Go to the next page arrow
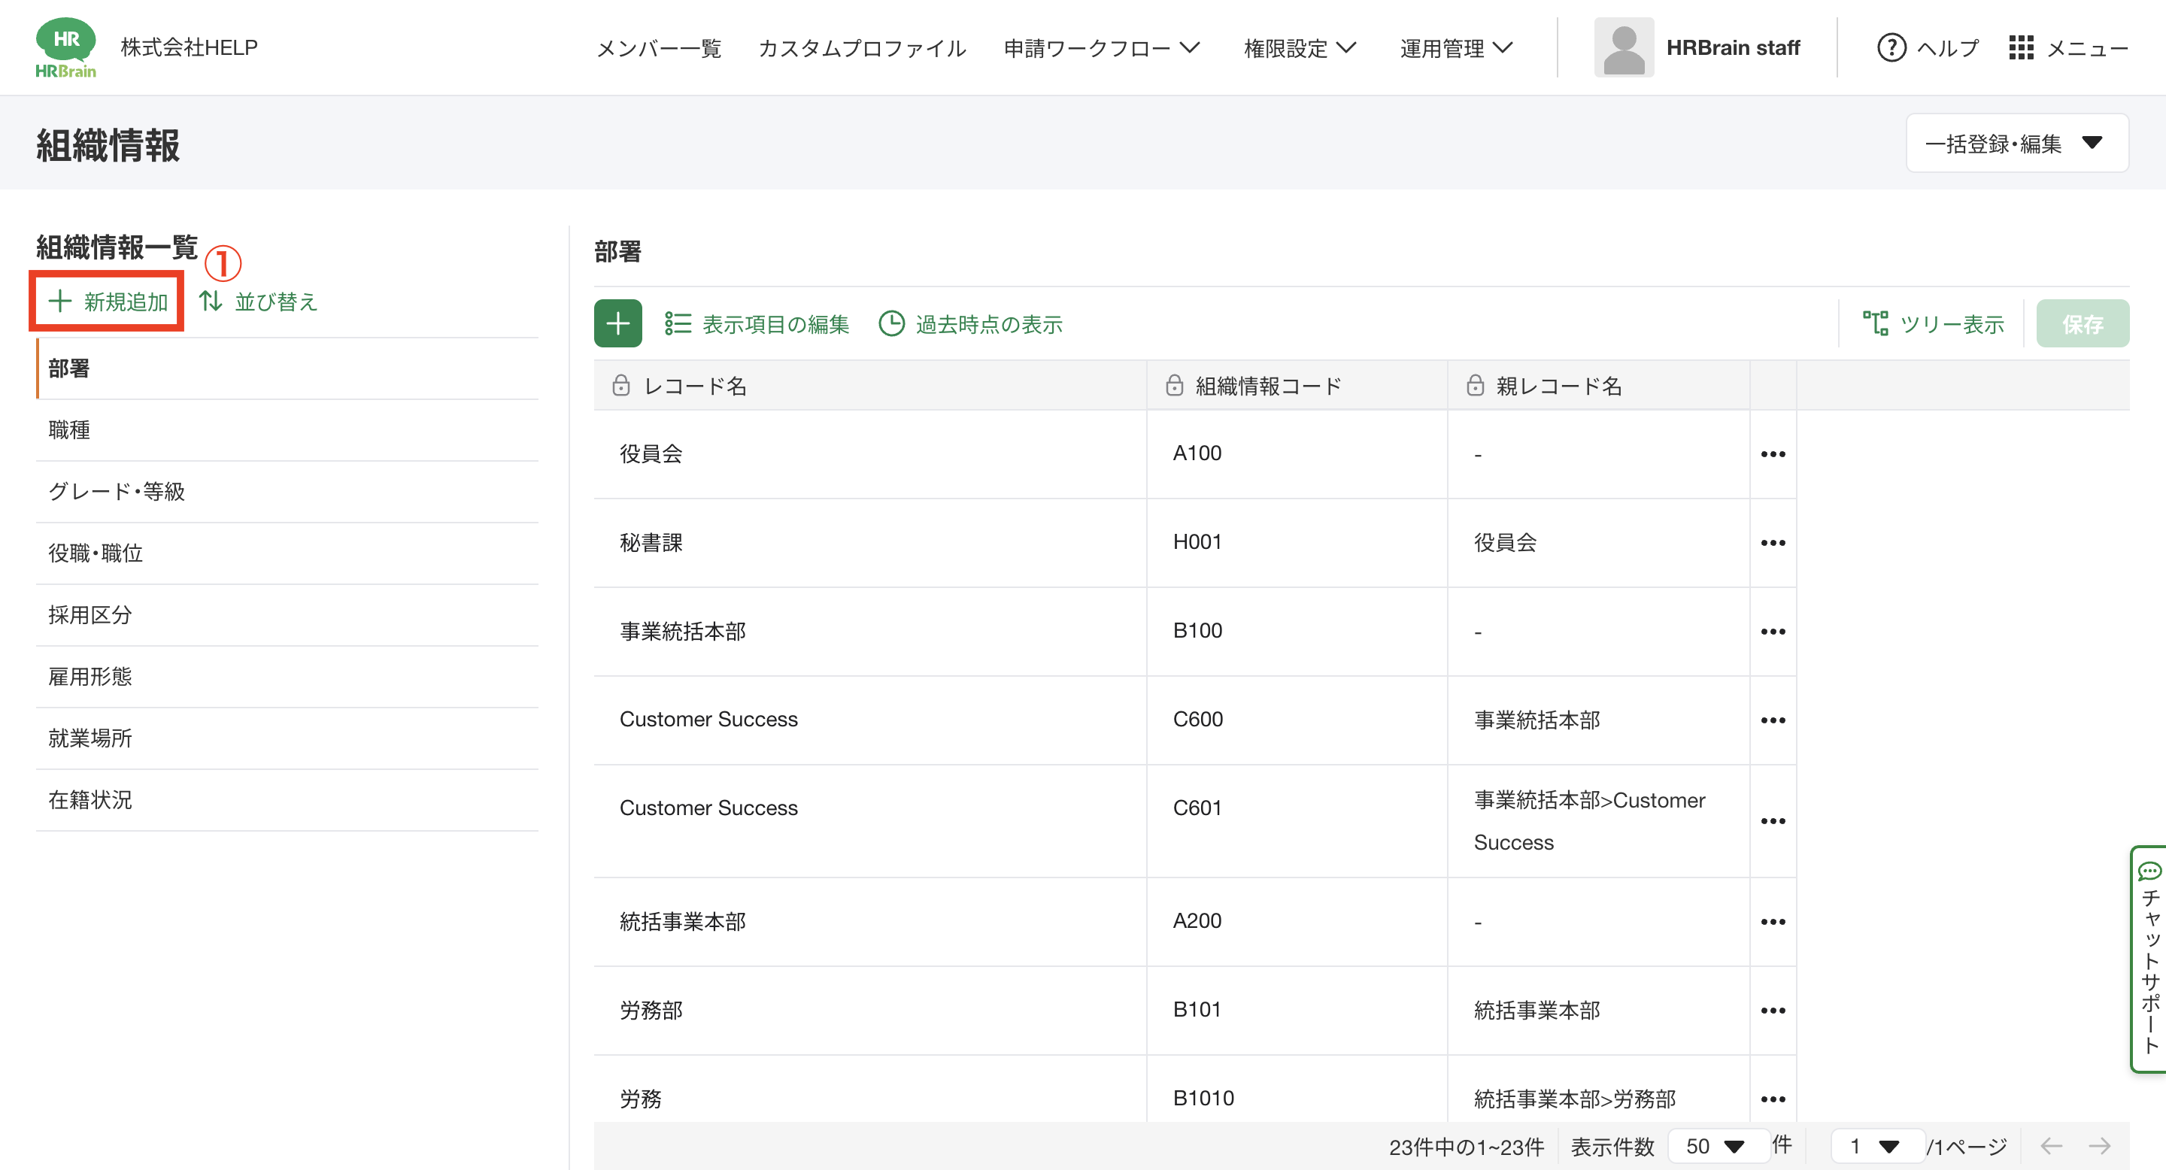2166x1170 pixels. coord(2101,1146)
